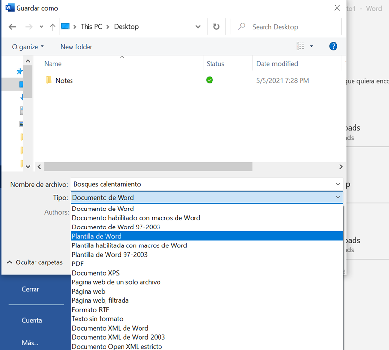Choose Plantilla habilitada con macros de Word
This screenshot has height=350, width=389.
coord(207,245)
